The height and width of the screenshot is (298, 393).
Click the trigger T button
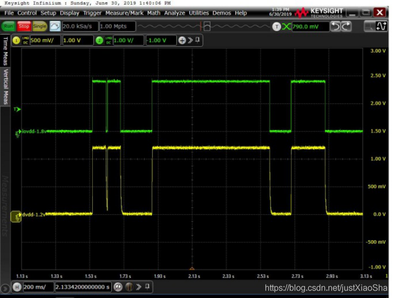(x=276, y=27)
